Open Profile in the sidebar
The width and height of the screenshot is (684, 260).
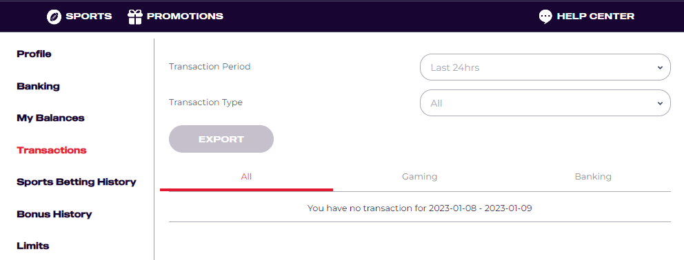(34, 54)
